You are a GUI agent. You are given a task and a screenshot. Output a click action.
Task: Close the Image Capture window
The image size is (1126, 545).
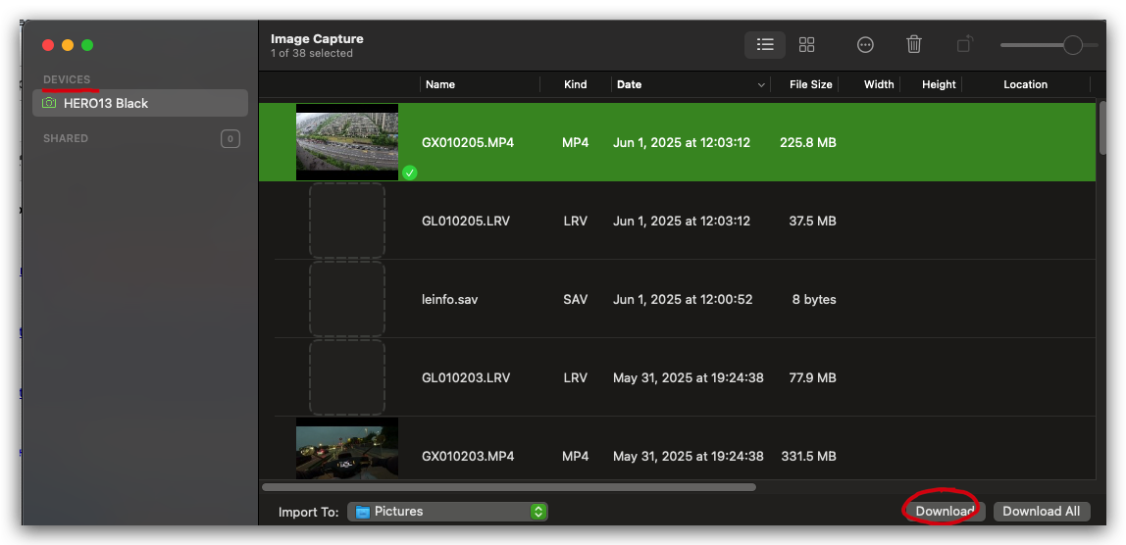[48, 45]
